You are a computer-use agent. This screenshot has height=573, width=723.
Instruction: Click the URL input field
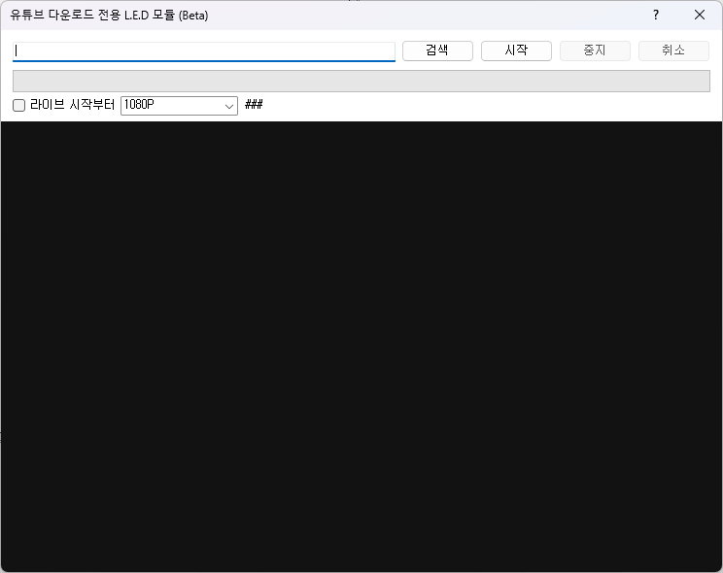point(204,51)
